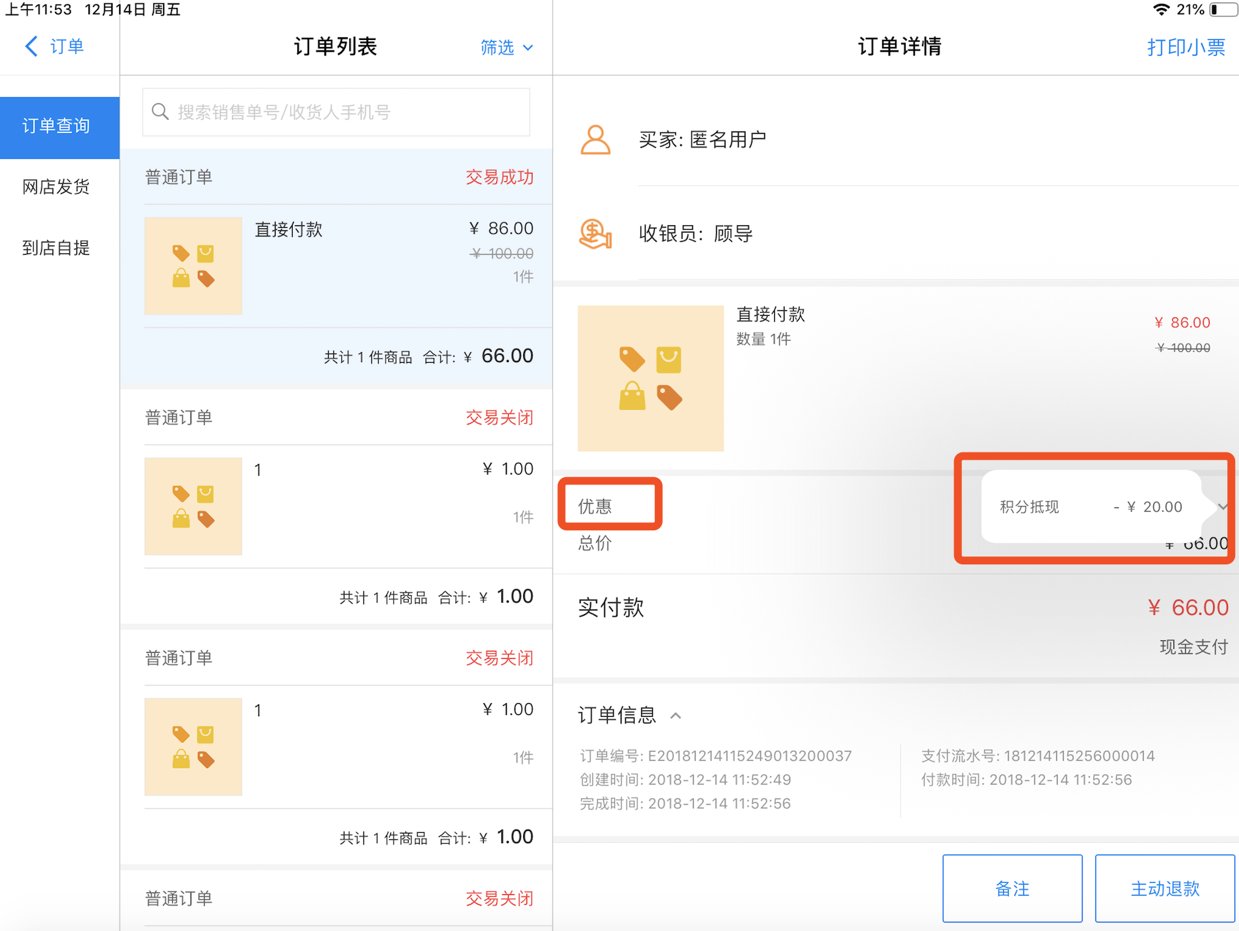Open the 到店自提 tab

tap(56, 248)
